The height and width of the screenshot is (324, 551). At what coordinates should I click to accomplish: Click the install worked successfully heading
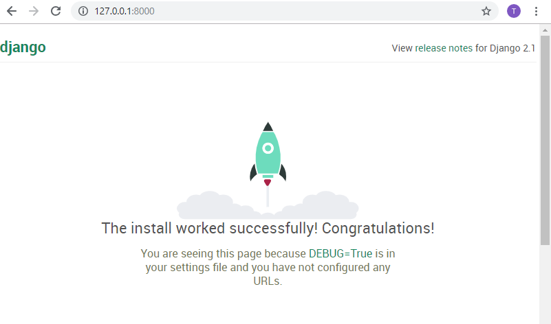pyautogui.click(x=268, y=228)
